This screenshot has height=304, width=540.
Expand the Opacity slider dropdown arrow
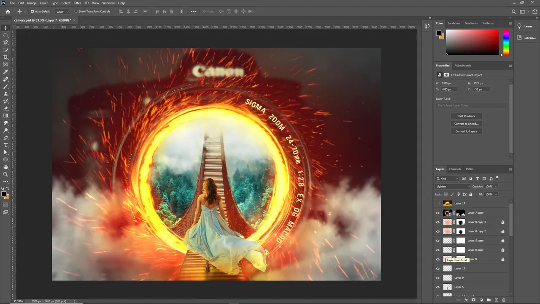point(496,186)
